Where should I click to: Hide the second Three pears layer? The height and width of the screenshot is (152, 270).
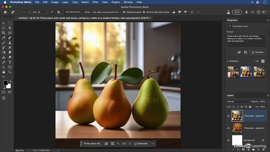pos(229,128)
